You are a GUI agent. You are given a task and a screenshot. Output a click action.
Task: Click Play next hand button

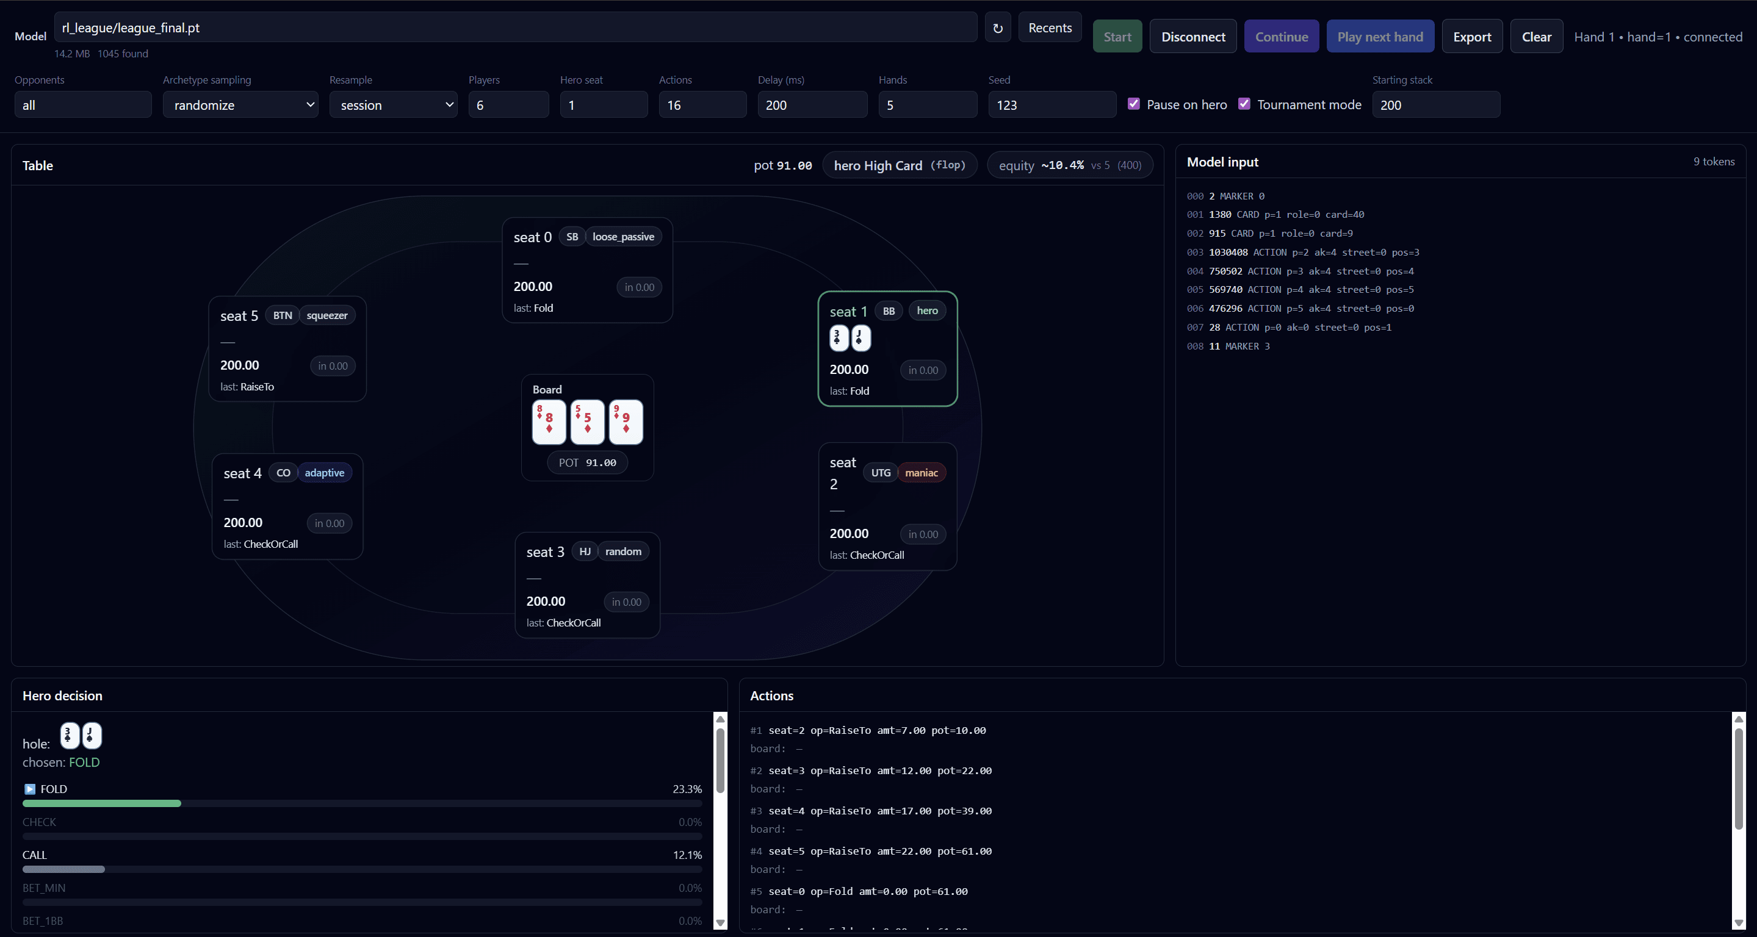pyautogui.click(x=1380, y=37)
